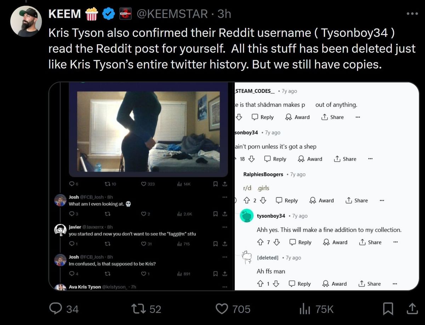Like KEEMSTAR's tweet using the heart icon
The image size is (425, 325).
click(221, 309)
